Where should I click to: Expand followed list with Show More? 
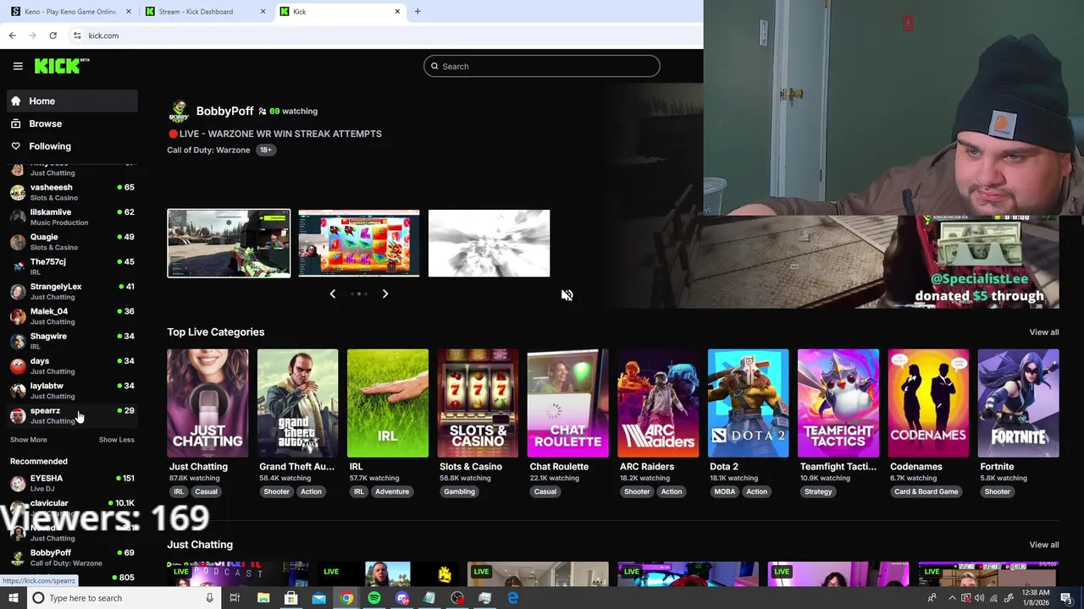pyautogui.click(x=29, y=440)
